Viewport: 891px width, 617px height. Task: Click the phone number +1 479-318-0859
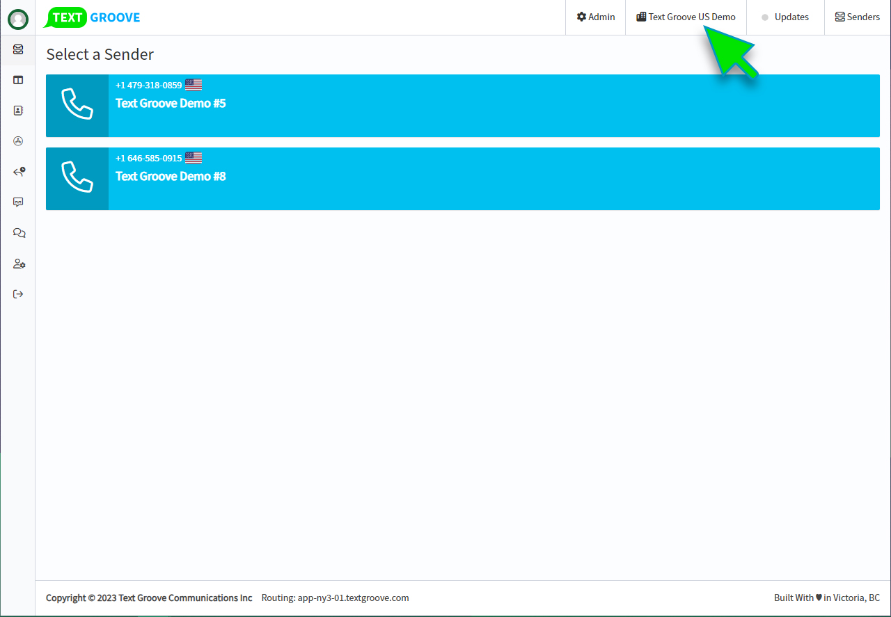(149, 86)
